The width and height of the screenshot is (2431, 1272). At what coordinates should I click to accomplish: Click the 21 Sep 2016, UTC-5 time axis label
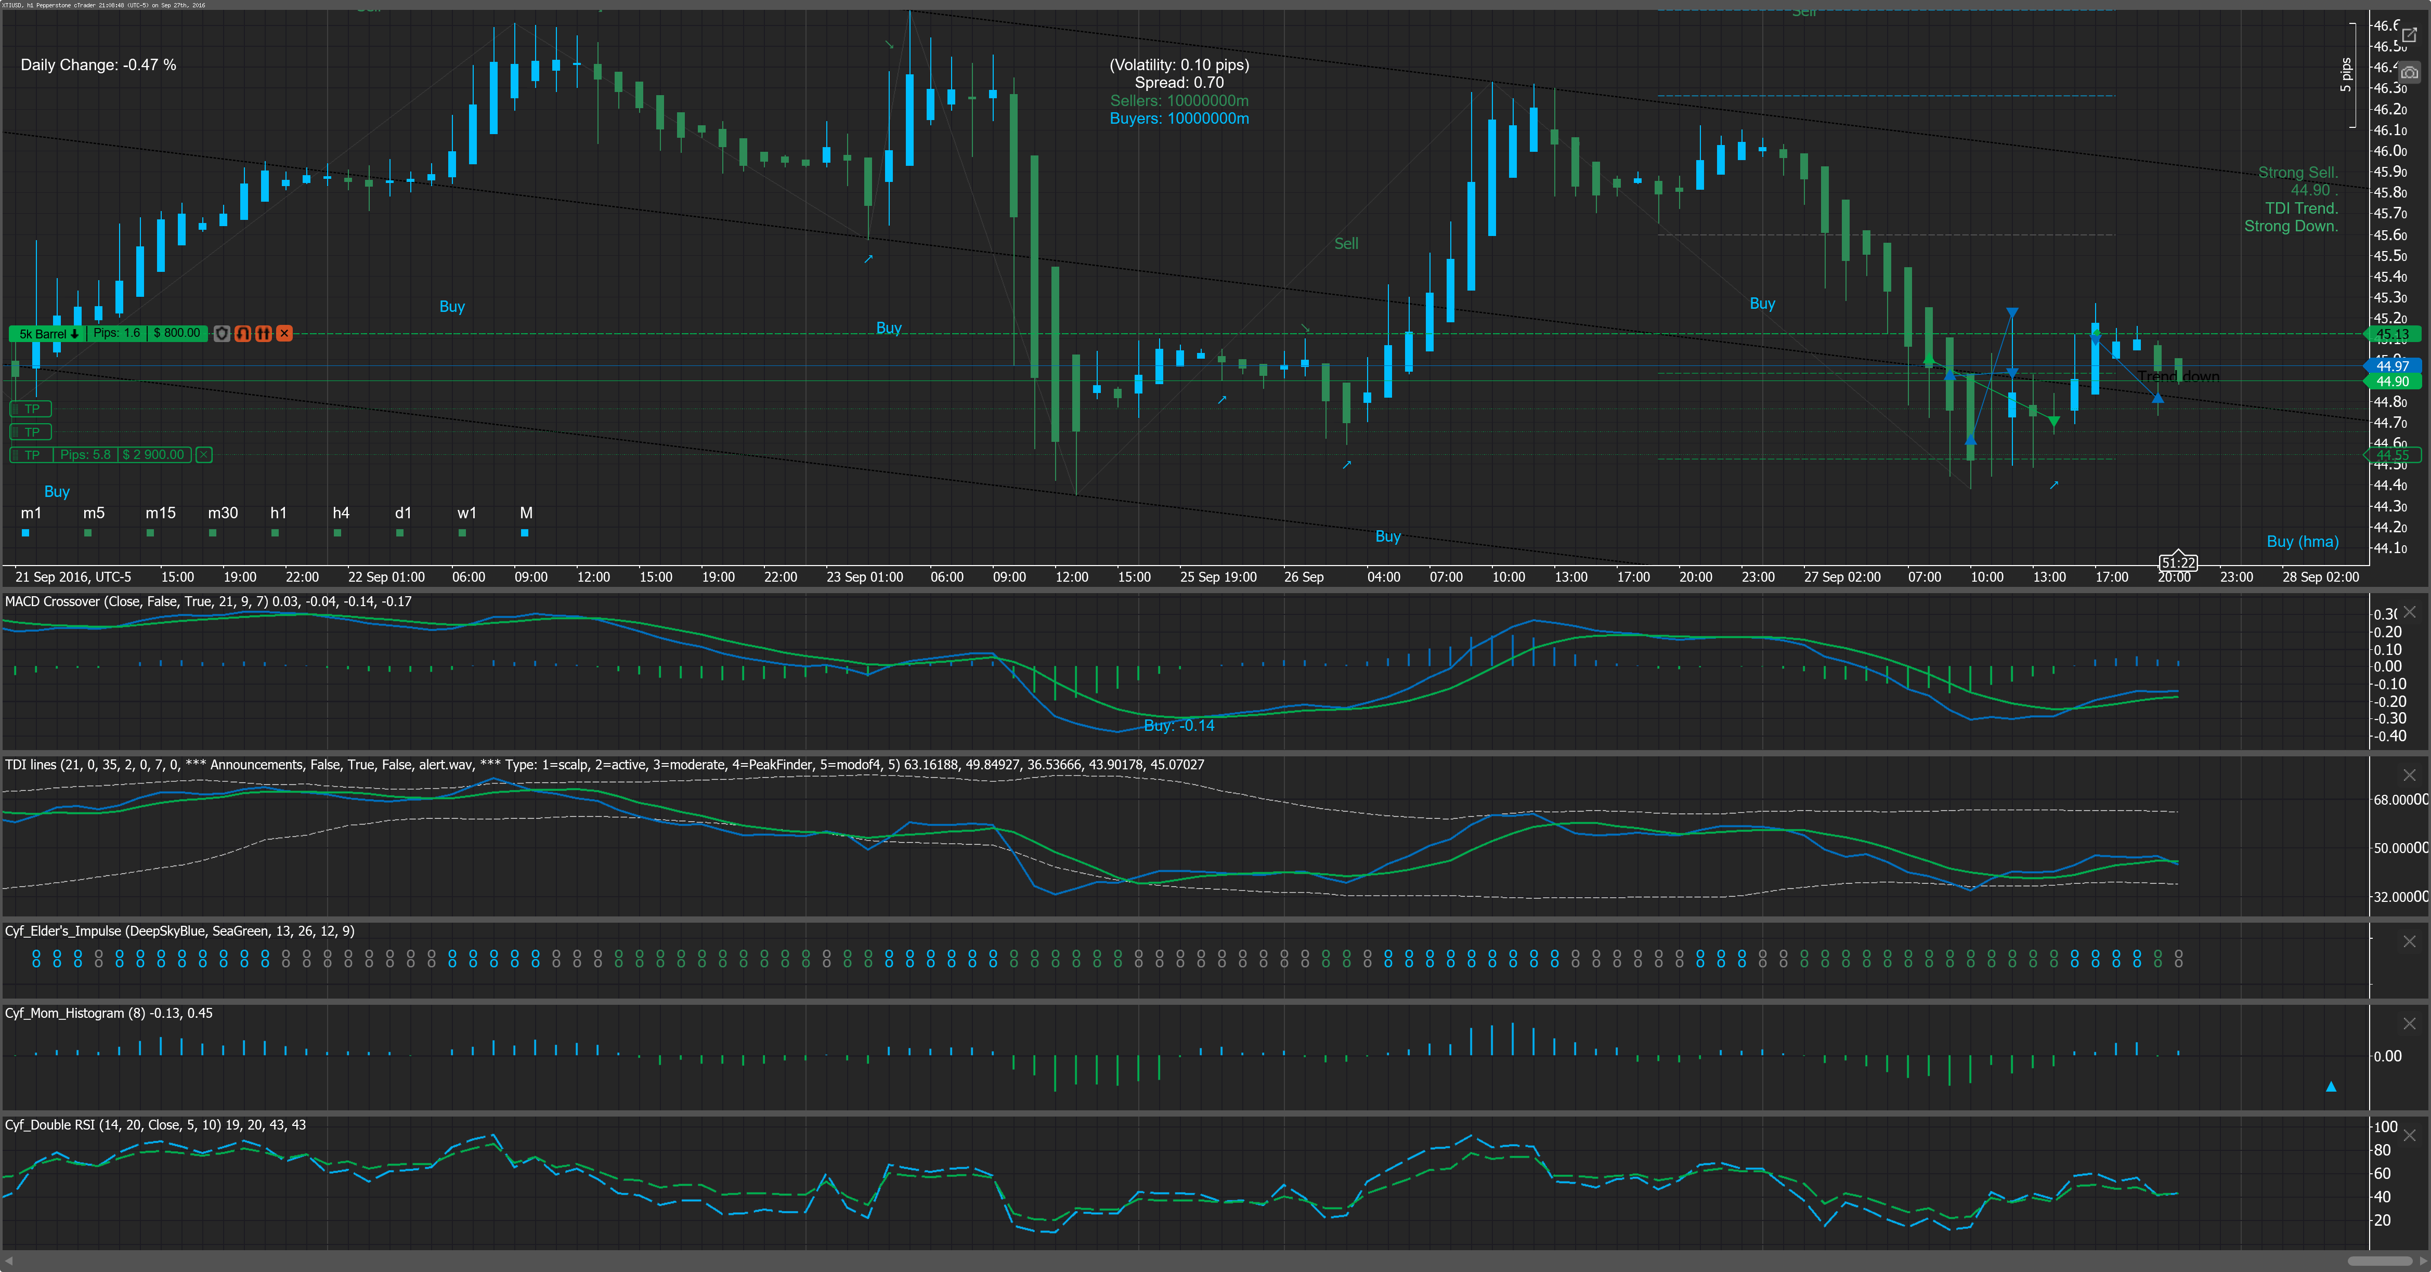(x=73, y=576)
